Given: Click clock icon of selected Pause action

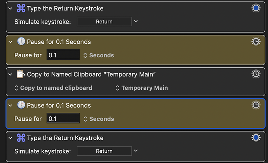Looking at the screenshot, I should pos(21,105).
